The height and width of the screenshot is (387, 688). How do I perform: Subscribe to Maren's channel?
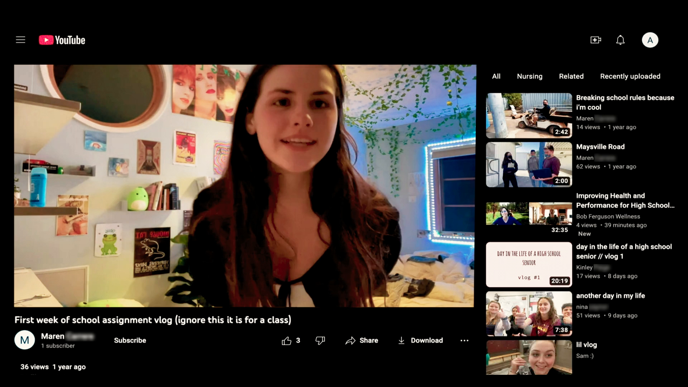[130, 340]
